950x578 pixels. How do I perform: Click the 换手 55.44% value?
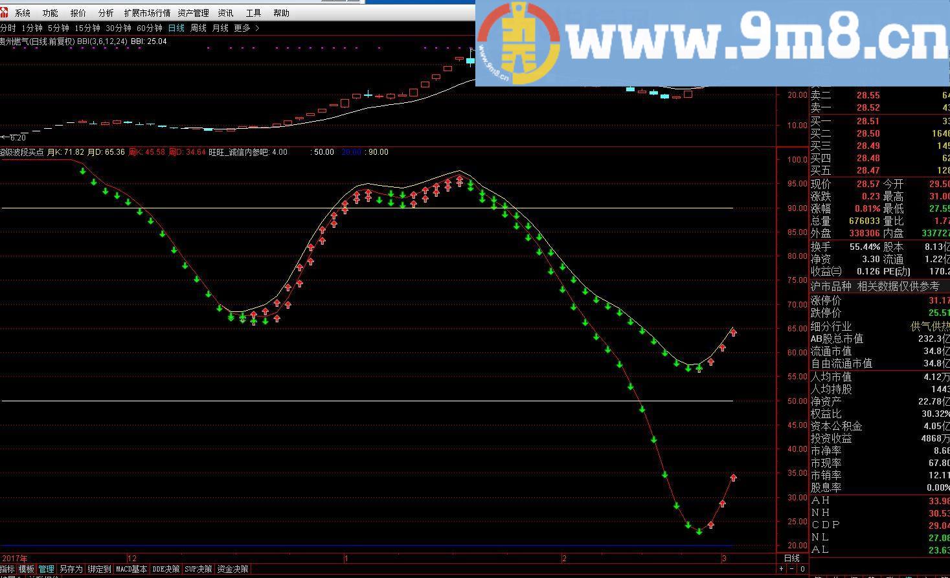[x=865, y=247]
